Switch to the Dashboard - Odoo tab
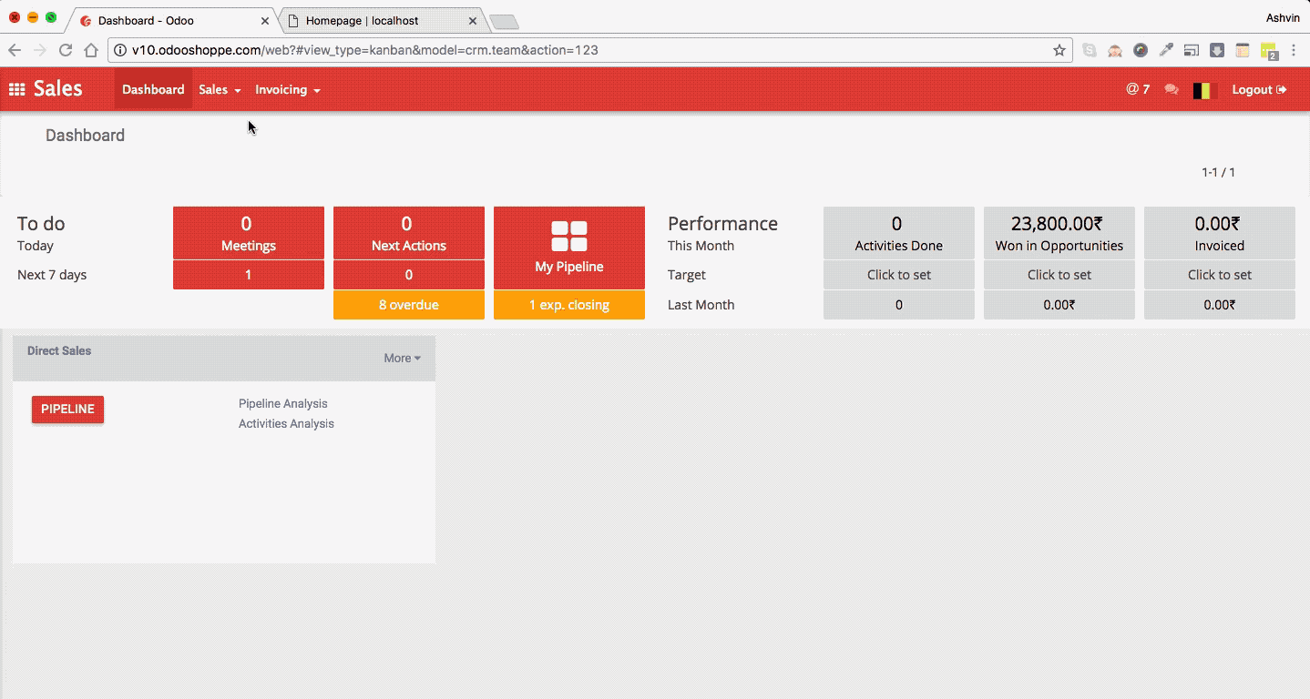 pyautogui.click(x=171, y=20)
